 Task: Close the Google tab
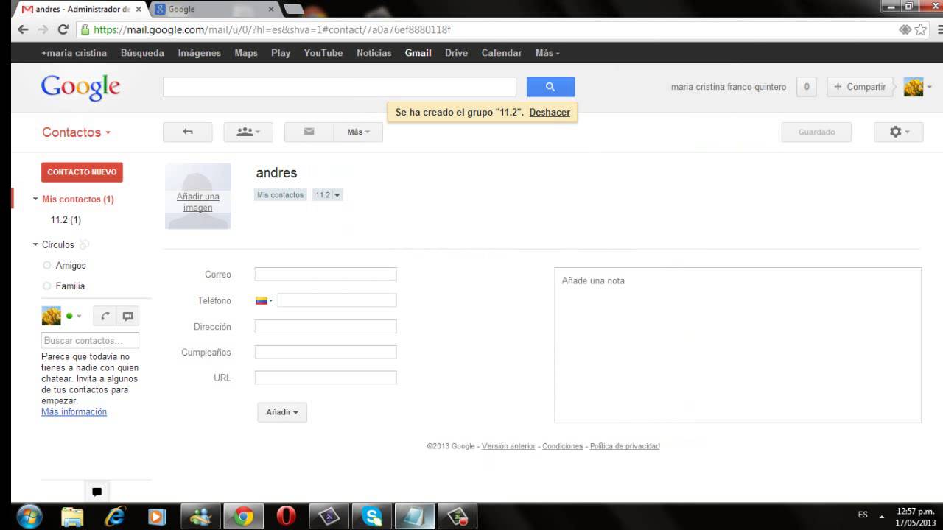tap(271, 10)
